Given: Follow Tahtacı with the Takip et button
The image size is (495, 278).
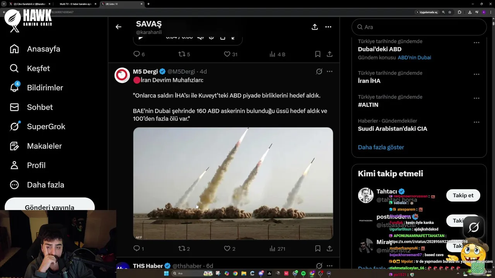Looking at the screenshot, I should [463, 195].
